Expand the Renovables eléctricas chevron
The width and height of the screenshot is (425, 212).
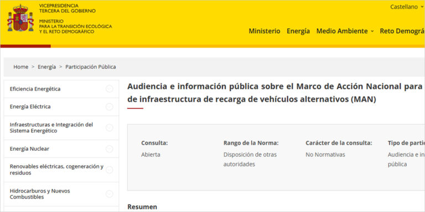[109, 170]
